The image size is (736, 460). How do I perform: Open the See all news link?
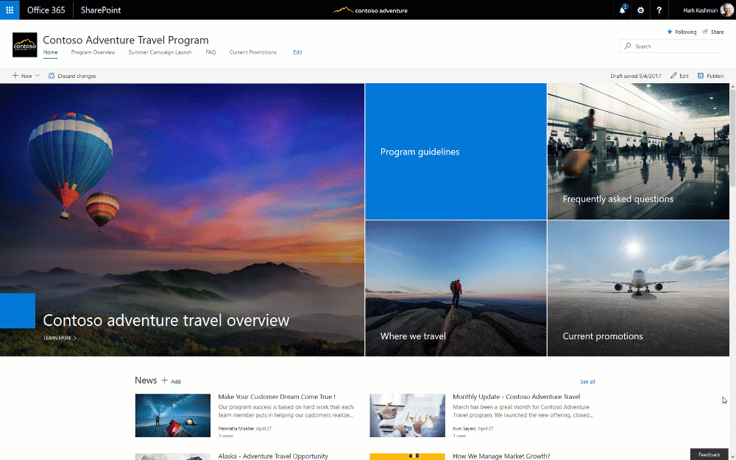[587, 381]
